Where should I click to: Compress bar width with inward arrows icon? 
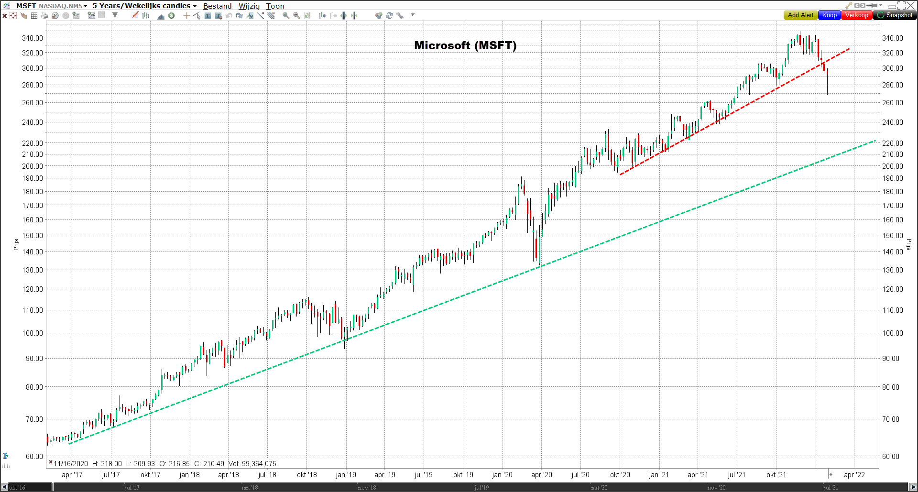(354, 15)
